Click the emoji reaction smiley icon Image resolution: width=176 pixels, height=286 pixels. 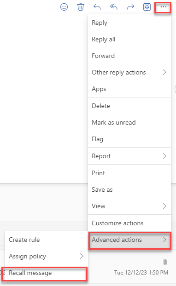(x=64, y=7)
